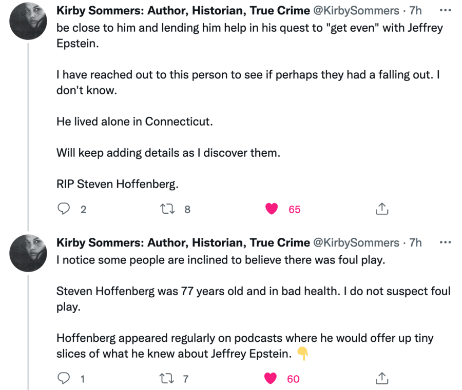Screen dimensions: 462x390
Task: Click @KirbySommers handle on first tweet
Action: pos(356,11)
